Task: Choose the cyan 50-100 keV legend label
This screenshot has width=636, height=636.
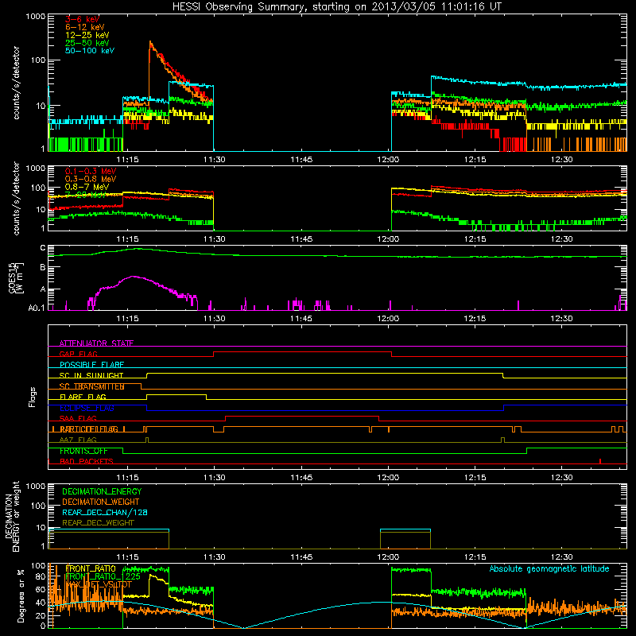Action: 90,51
